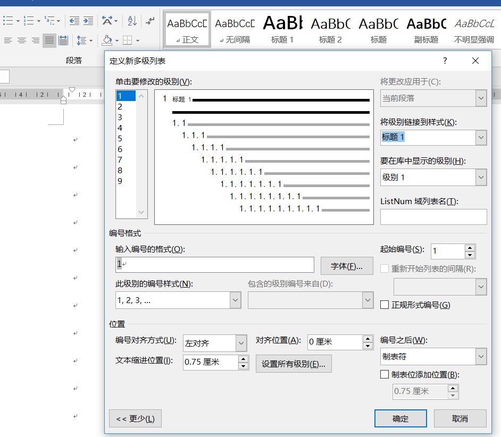This screenshot has height=437, width=501.
Task: Open bullet list dropdown arrow
Action: pos(18,21)
